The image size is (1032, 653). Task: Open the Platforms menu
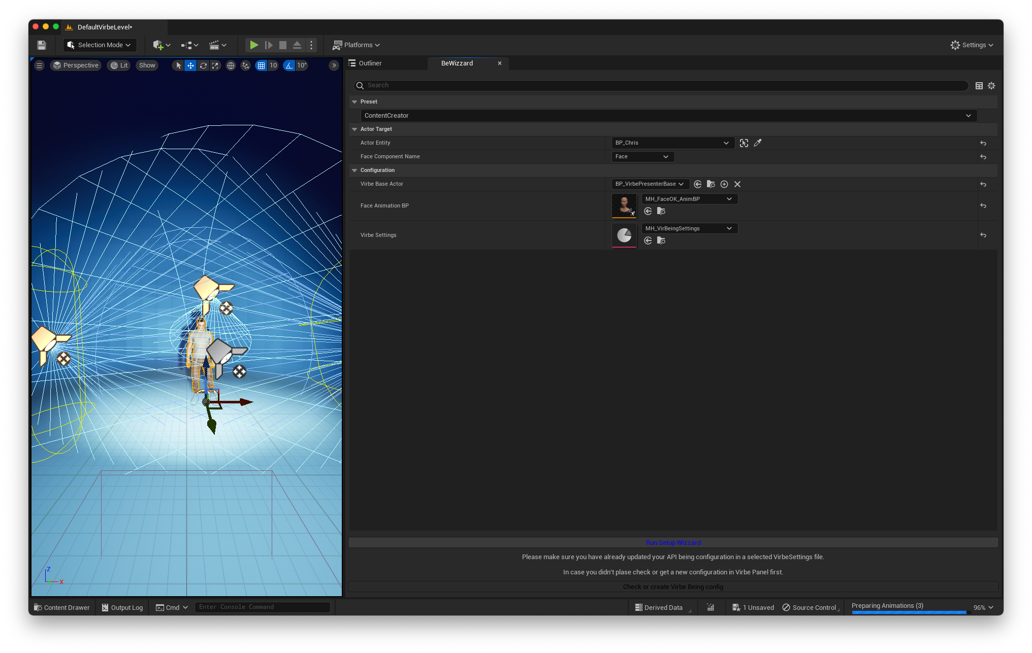tap(357, 45)
